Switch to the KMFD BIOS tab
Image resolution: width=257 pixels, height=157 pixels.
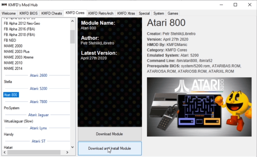point(29,13)
